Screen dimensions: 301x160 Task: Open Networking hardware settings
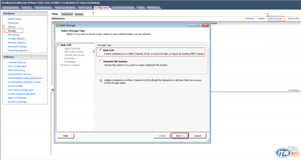click(x=14, y=35)
